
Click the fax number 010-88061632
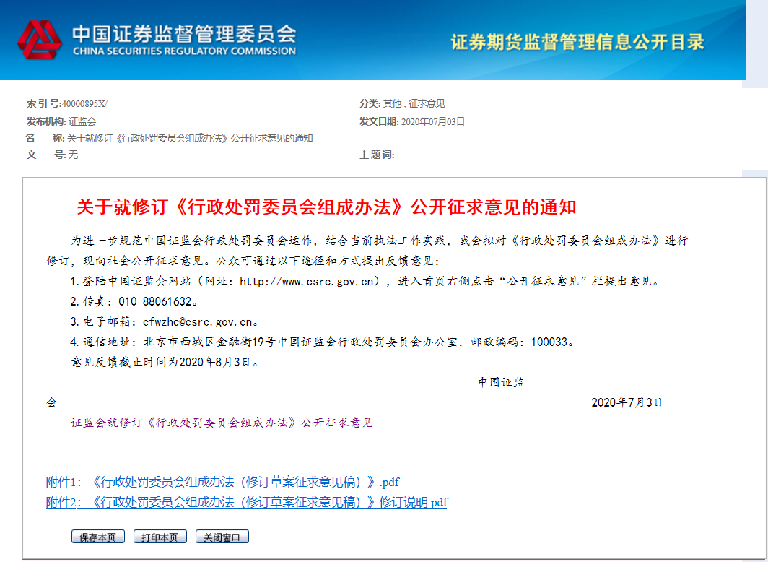click(158, 301)
